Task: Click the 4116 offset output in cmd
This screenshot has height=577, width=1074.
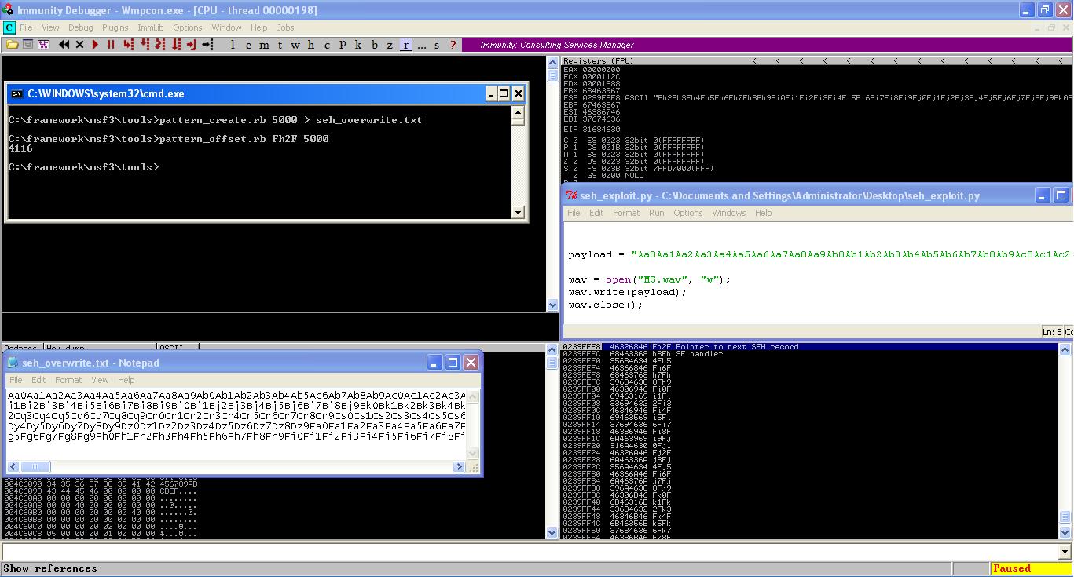Action: pos(20,148)
